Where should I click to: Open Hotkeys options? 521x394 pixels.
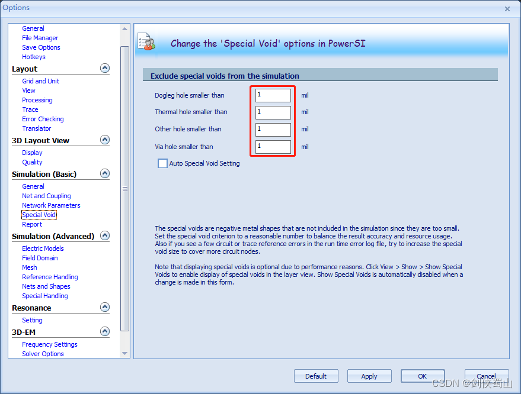[34, 57]
